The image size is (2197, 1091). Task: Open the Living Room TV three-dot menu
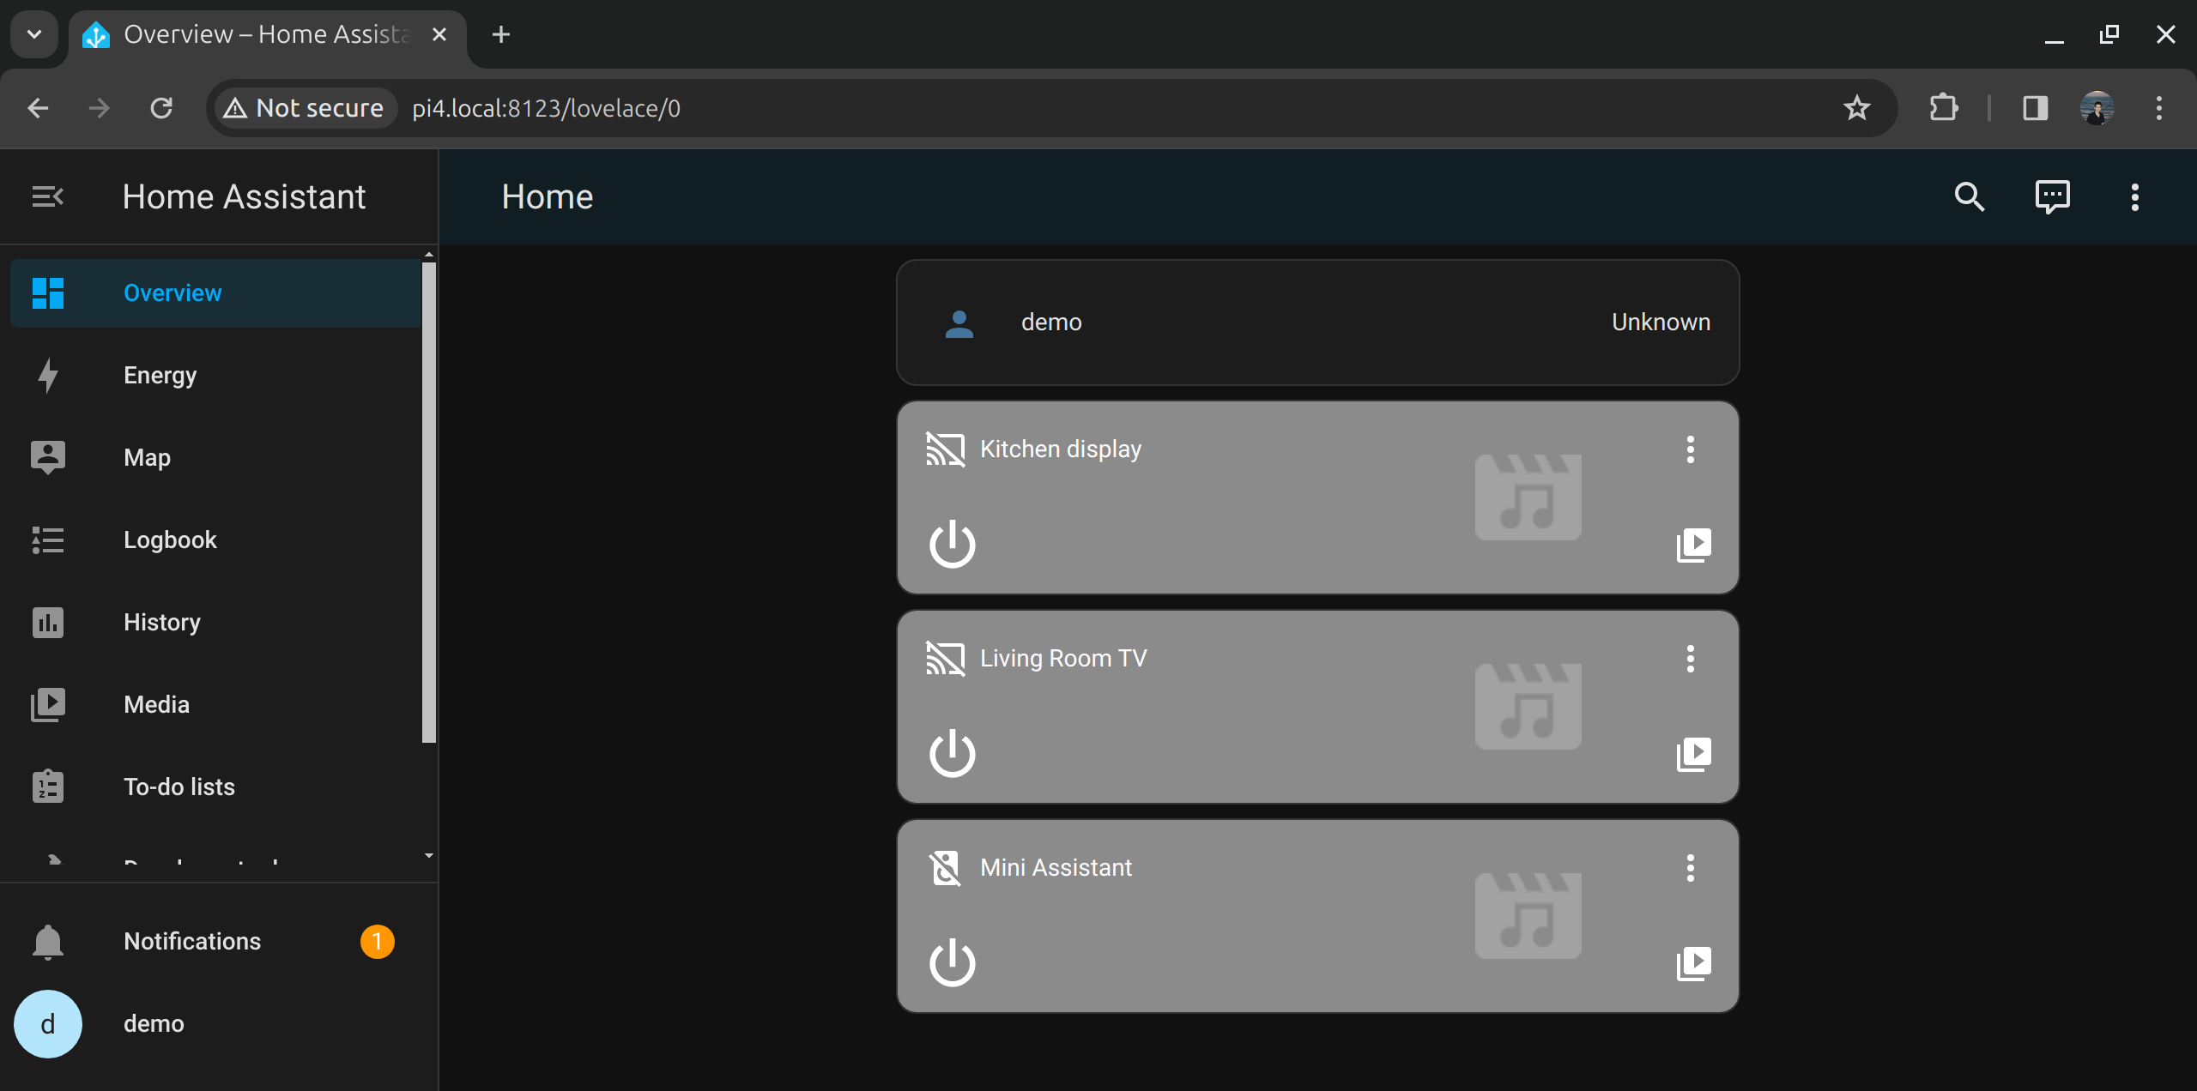pos(1690,659)
